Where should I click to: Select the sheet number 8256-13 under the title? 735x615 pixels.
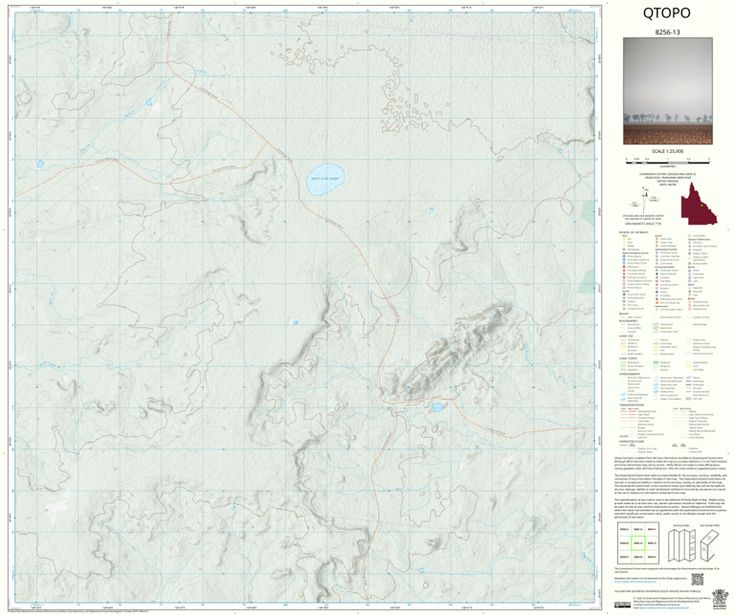click(667, 33)
